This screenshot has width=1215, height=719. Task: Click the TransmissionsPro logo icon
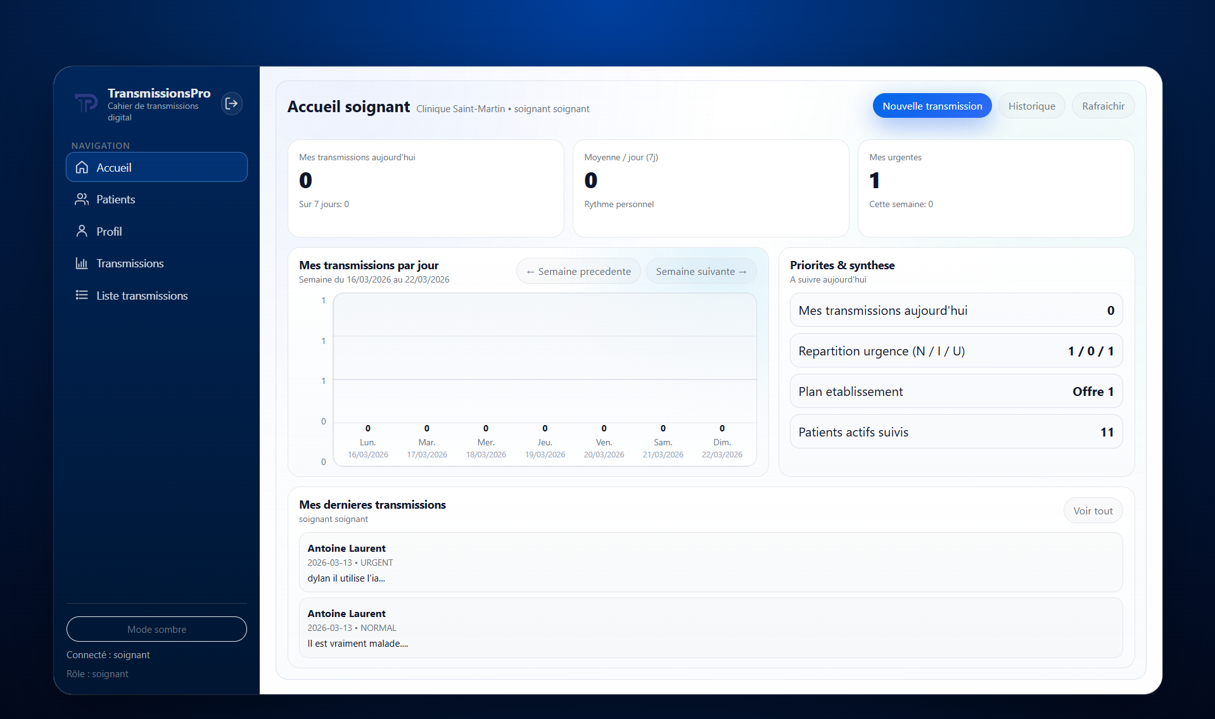(86, 103)
